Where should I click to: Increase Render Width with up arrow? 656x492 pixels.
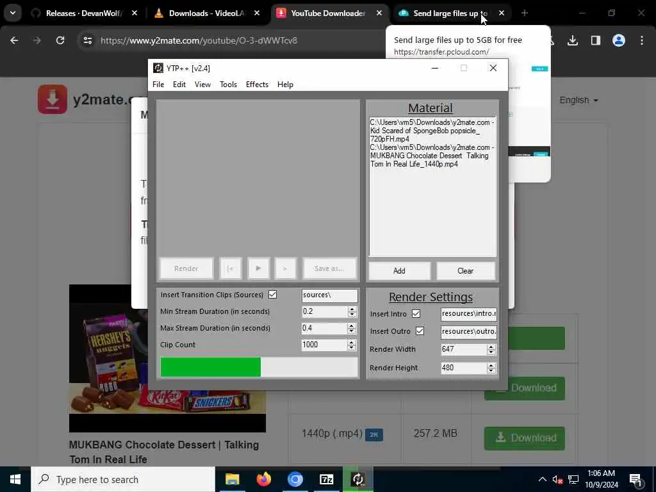click(x=491, y=347)
